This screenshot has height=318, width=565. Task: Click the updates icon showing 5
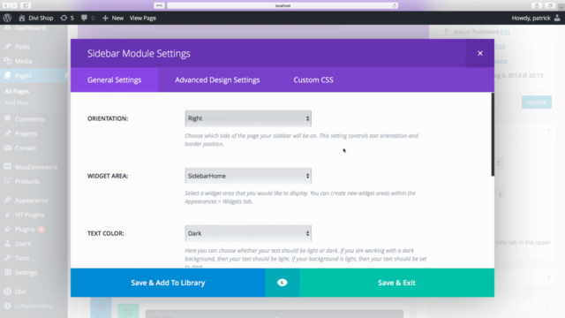[x=67, y=18]
